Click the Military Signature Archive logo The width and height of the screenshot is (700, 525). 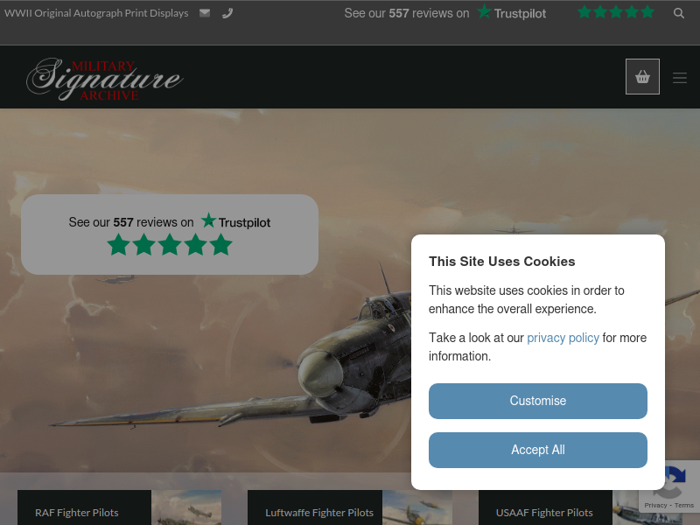coord(104,79)
